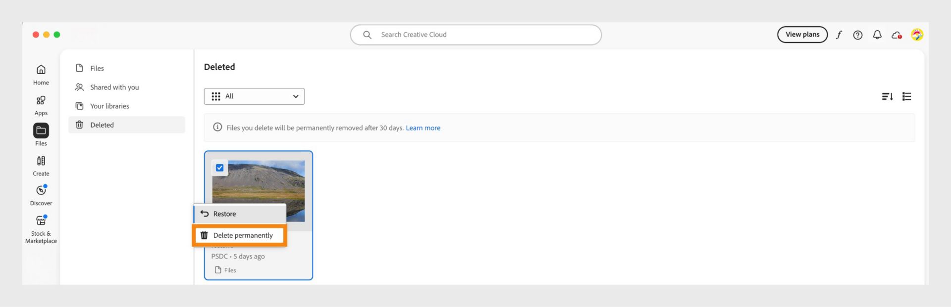Open the Create section in sidebar
The width and height of the screenshot is (951, 307).
(x=41, y=166)
